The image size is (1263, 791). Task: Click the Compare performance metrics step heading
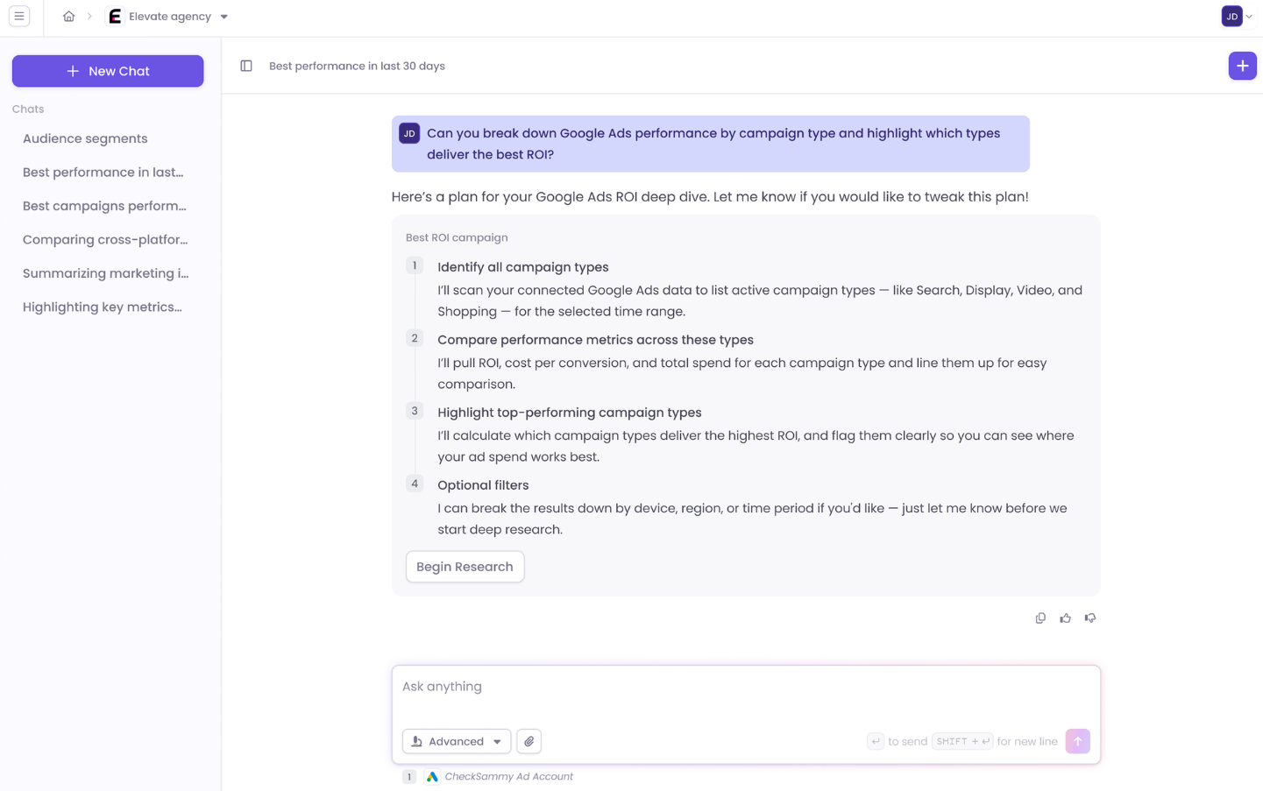click(x=595, y=340)
